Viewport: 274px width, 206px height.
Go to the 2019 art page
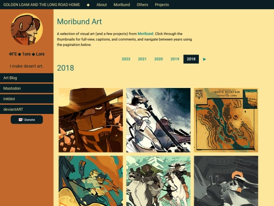click(175, 59)
